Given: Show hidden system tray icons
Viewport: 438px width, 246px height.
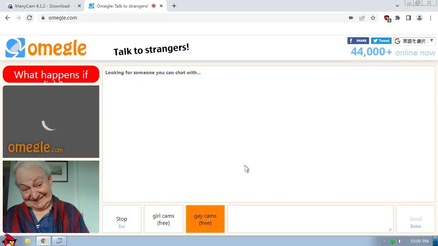Looking at the screenshot, I should click(384, 241).
